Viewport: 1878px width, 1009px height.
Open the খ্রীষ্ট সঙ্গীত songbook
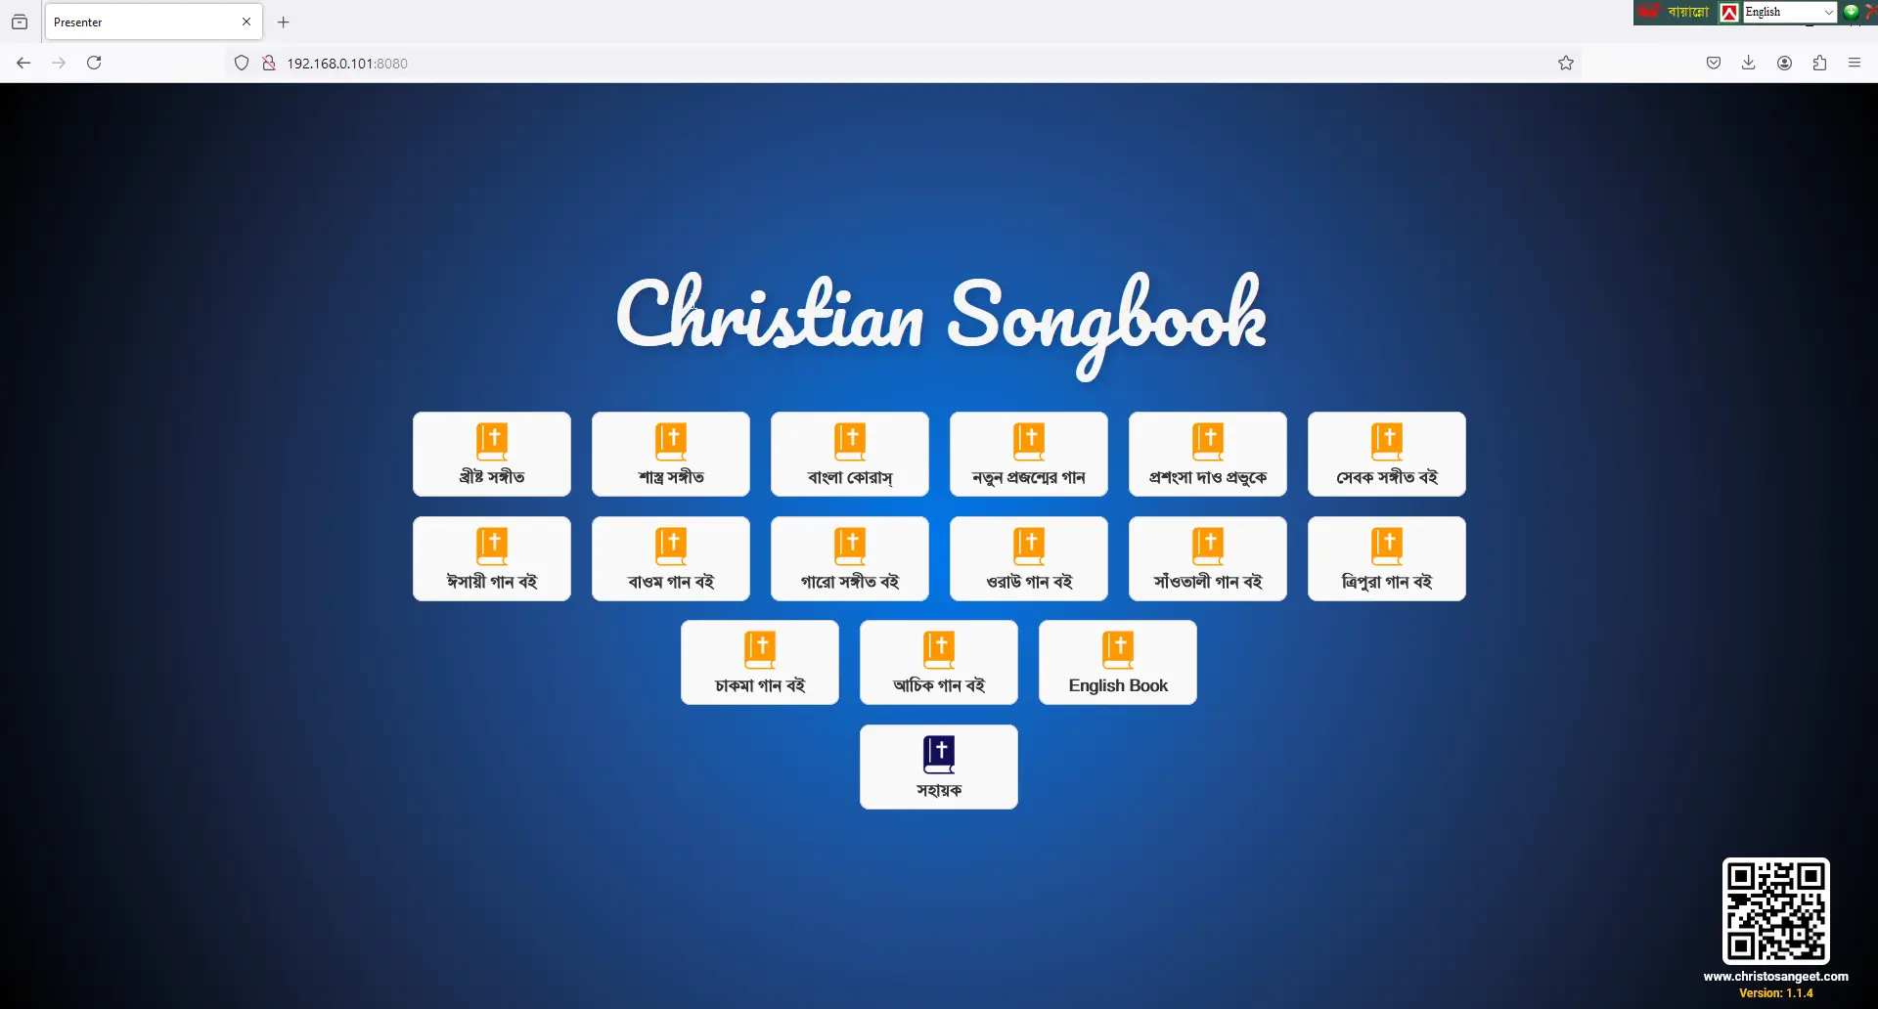pos(491,454)
